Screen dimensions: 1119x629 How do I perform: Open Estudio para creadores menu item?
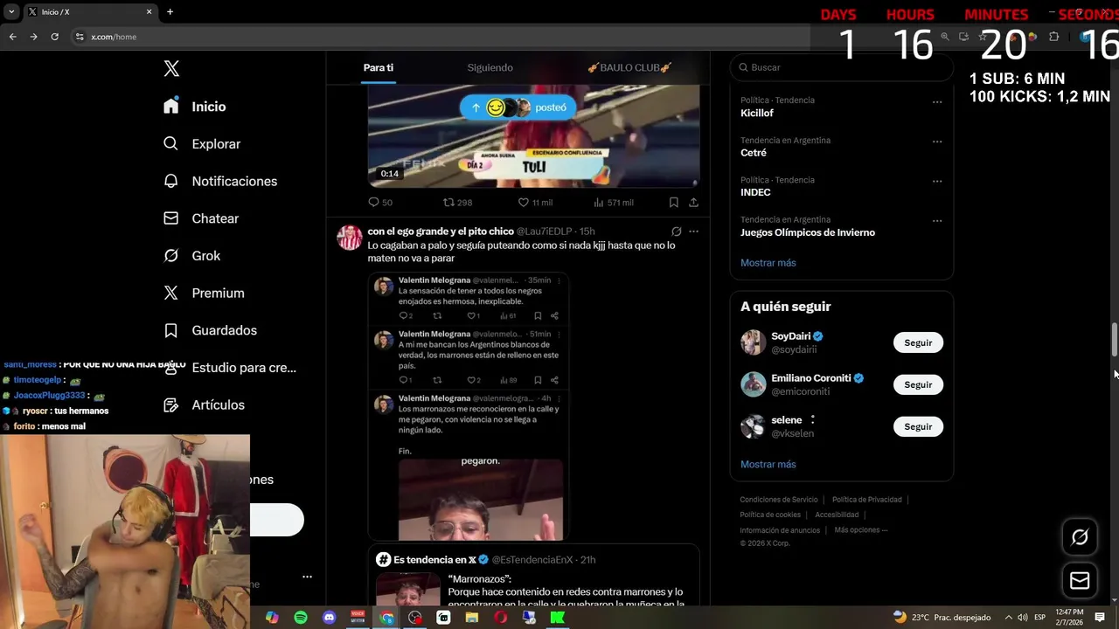click(x=230, y=368)
